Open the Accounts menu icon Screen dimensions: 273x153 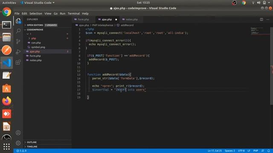(x=18, y=133)
